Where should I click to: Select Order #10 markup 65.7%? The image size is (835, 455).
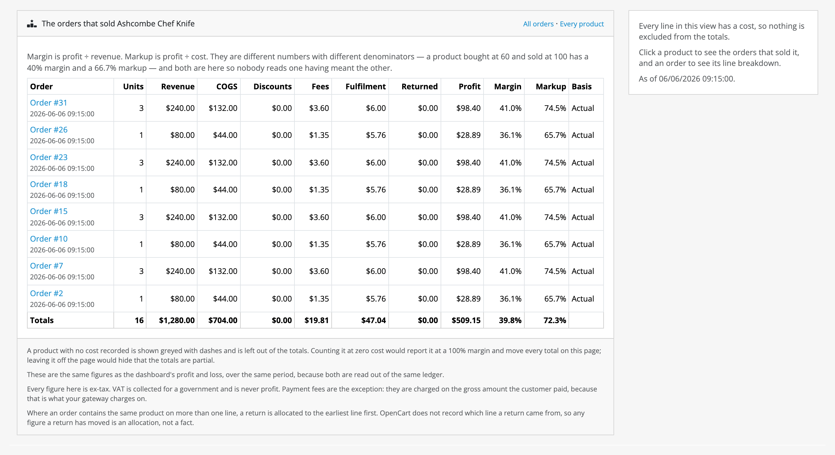click(x=555, y=244)
